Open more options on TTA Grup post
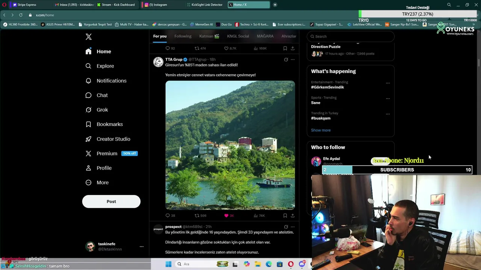 pyautogui.click(x=293, y=60)
